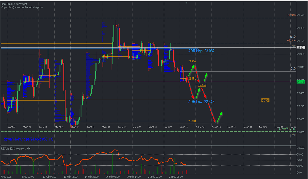Click the Sab 02.24 date marker
This screenshot has width=308, height=179.
(200, 127)
